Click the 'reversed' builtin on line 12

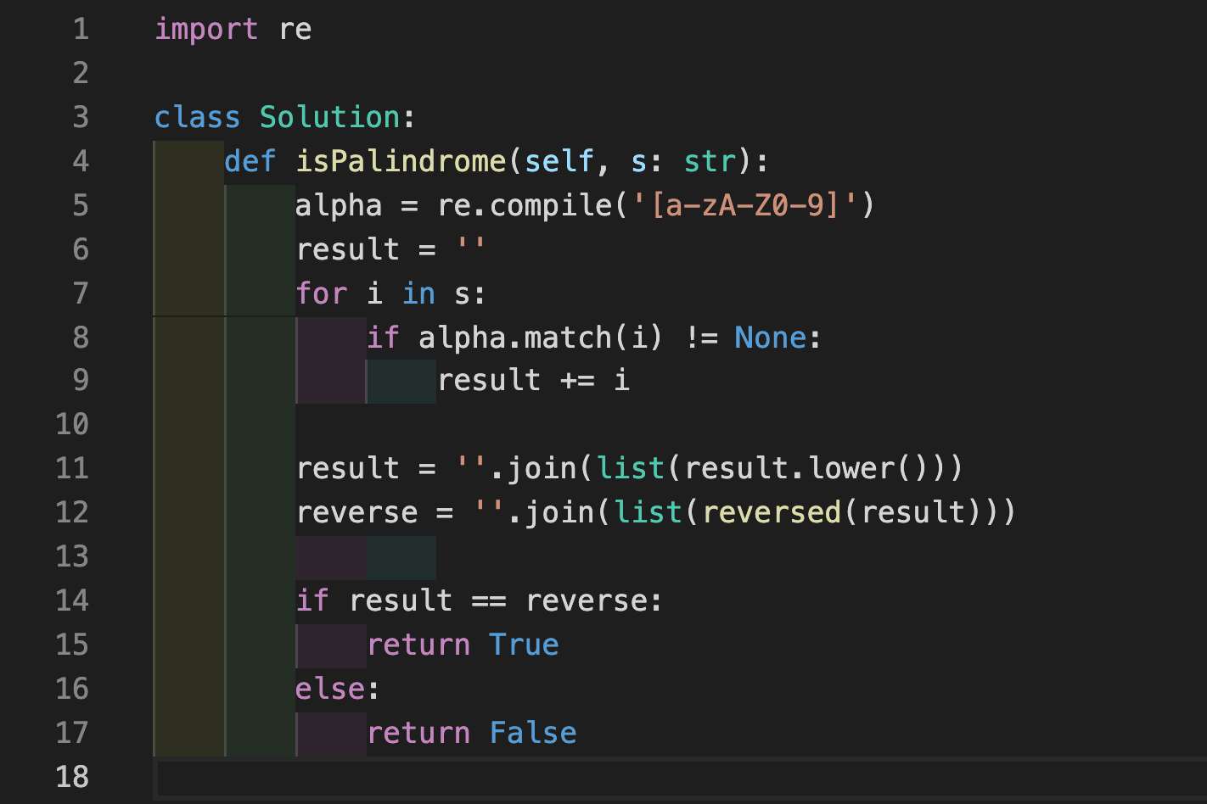tap(771, 512)
